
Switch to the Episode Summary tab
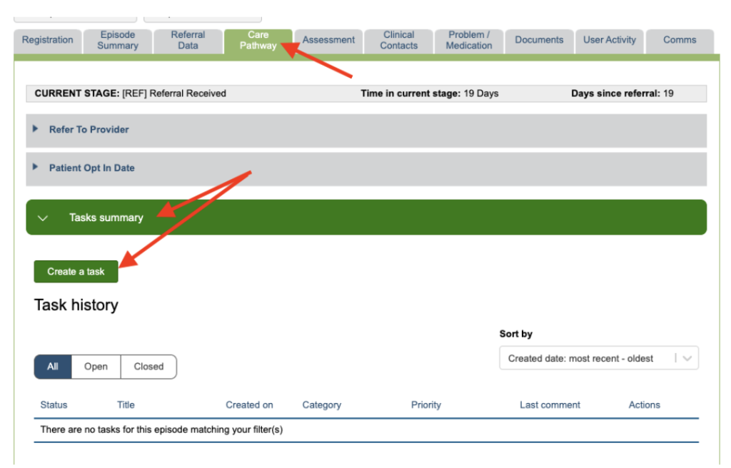click(118, 41)
